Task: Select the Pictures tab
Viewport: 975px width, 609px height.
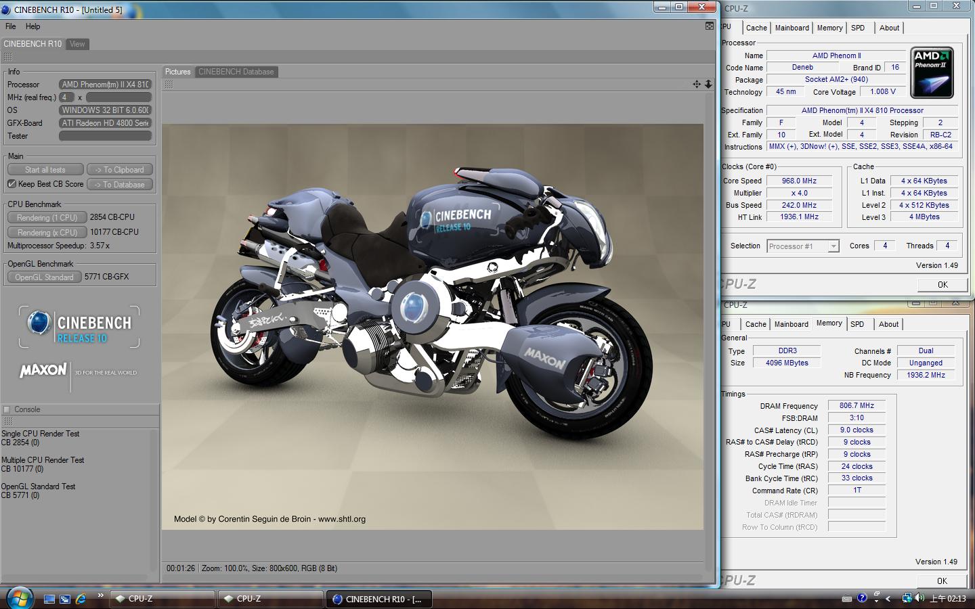Action: pyautogui.click(x=178, y=72)
